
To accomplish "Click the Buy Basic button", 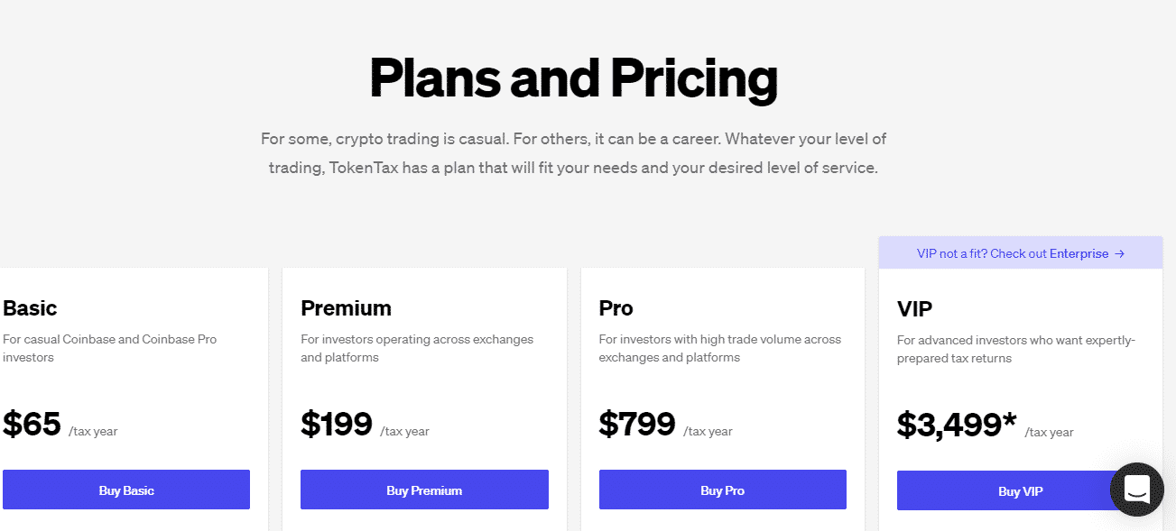I will 126,490.
